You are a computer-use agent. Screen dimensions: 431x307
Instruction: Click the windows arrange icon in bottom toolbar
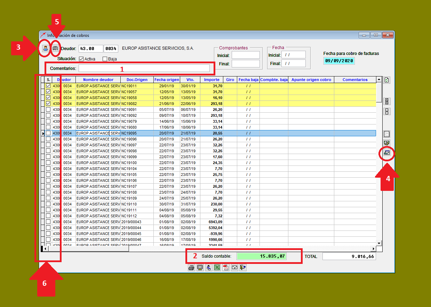tap(209, 268)
